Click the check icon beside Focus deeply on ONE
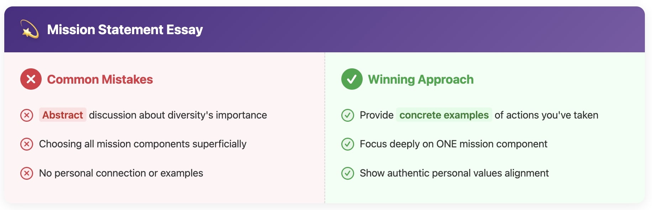Screen dimensions: 652x210 click(x=348, y=144)
